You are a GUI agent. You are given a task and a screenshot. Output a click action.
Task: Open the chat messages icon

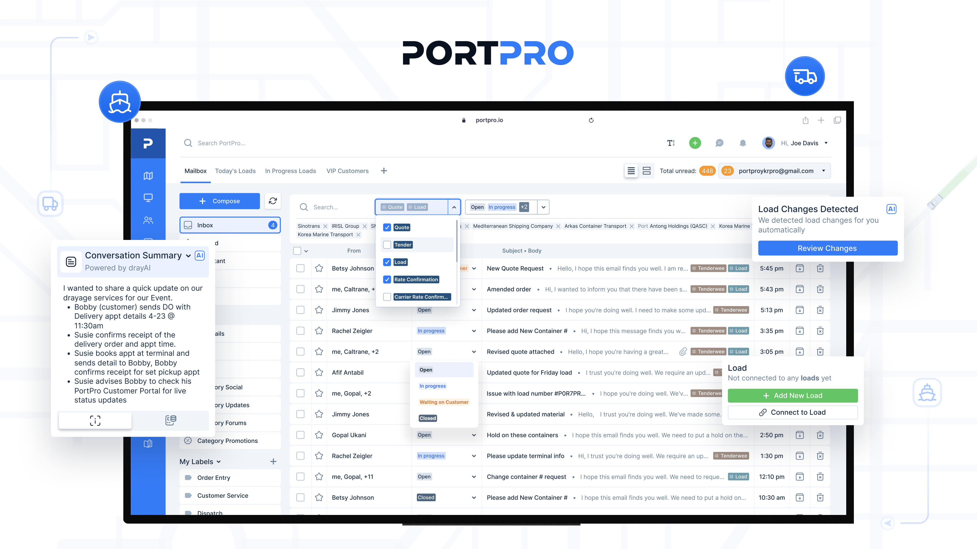[x=719, y=143]
